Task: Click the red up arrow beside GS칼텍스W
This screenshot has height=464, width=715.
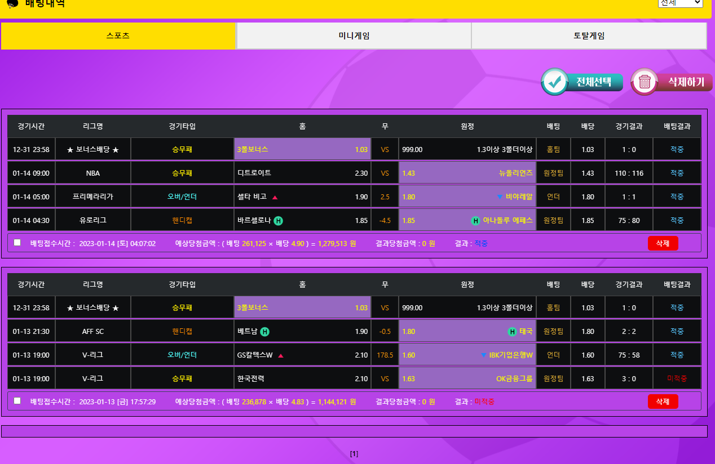Action: point(280,355)
